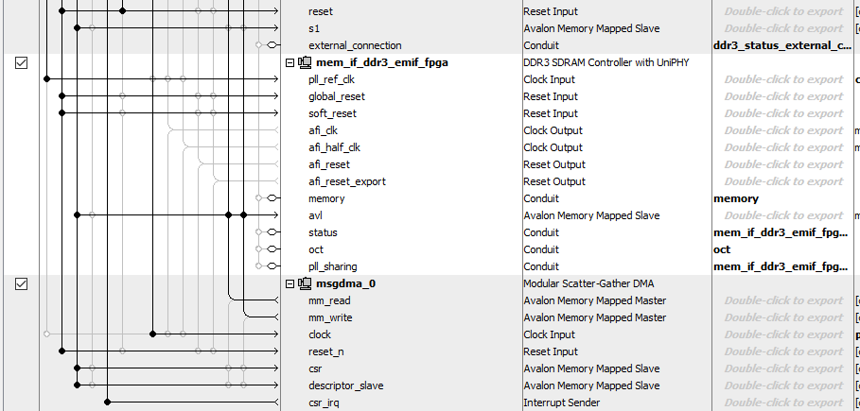Click the bold 'oct' export name
The width and height of the screenshot is (860, 411).
722,249
